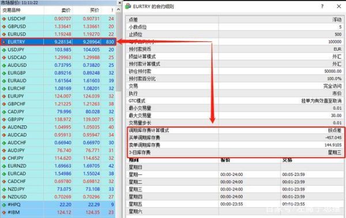Screen dimensions: 346x218
Task: Click the EURGBP symbol arrow icon
Action: [x=4, y=73]
